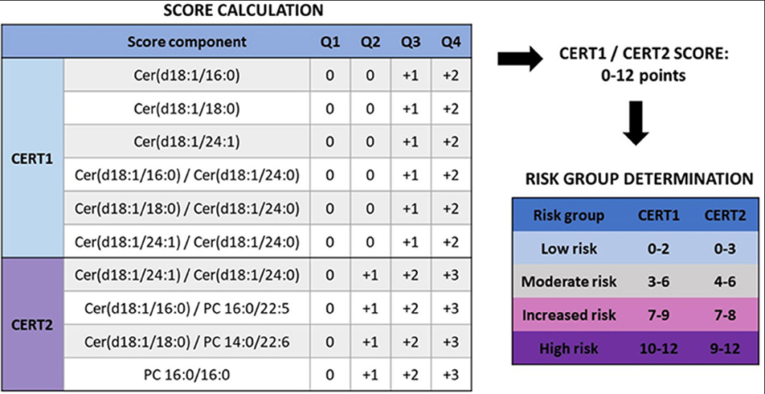Viewport: 765px width, 394px height.
Task: Click the Score component column header
Action: coord(187,42)
